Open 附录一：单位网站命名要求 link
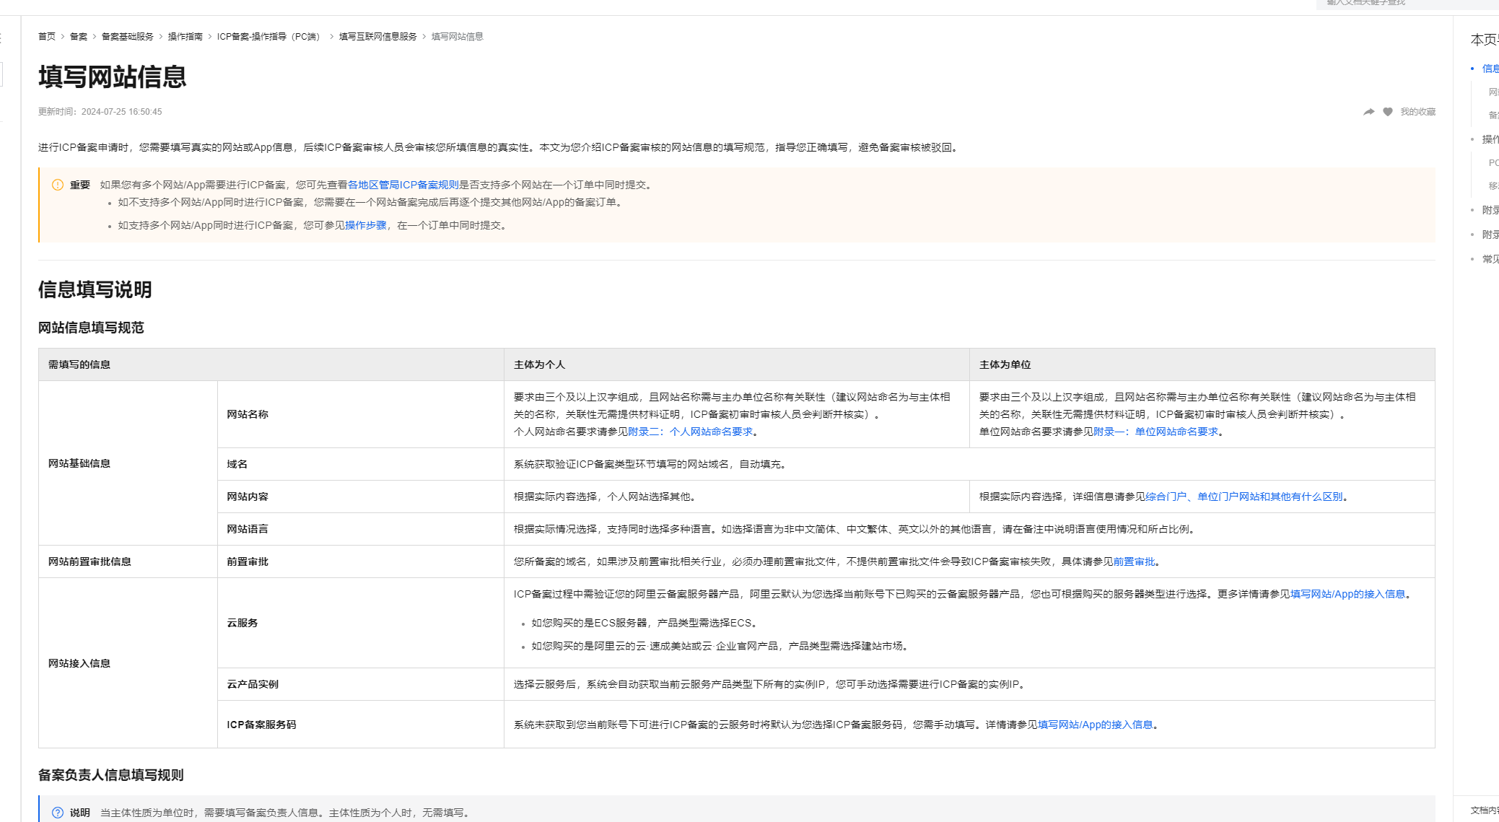This screenshot has height=822, width=1499. click(x=1155, y=432)
